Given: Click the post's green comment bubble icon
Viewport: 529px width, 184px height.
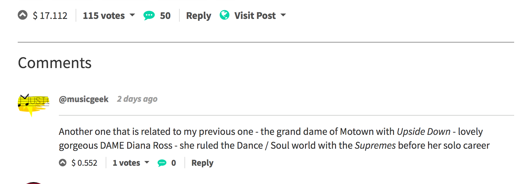Looking at the screenshot, I should (149, 15).
